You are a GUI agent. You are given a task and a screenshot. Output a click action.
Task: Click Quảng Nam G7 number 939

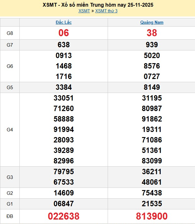152,45
